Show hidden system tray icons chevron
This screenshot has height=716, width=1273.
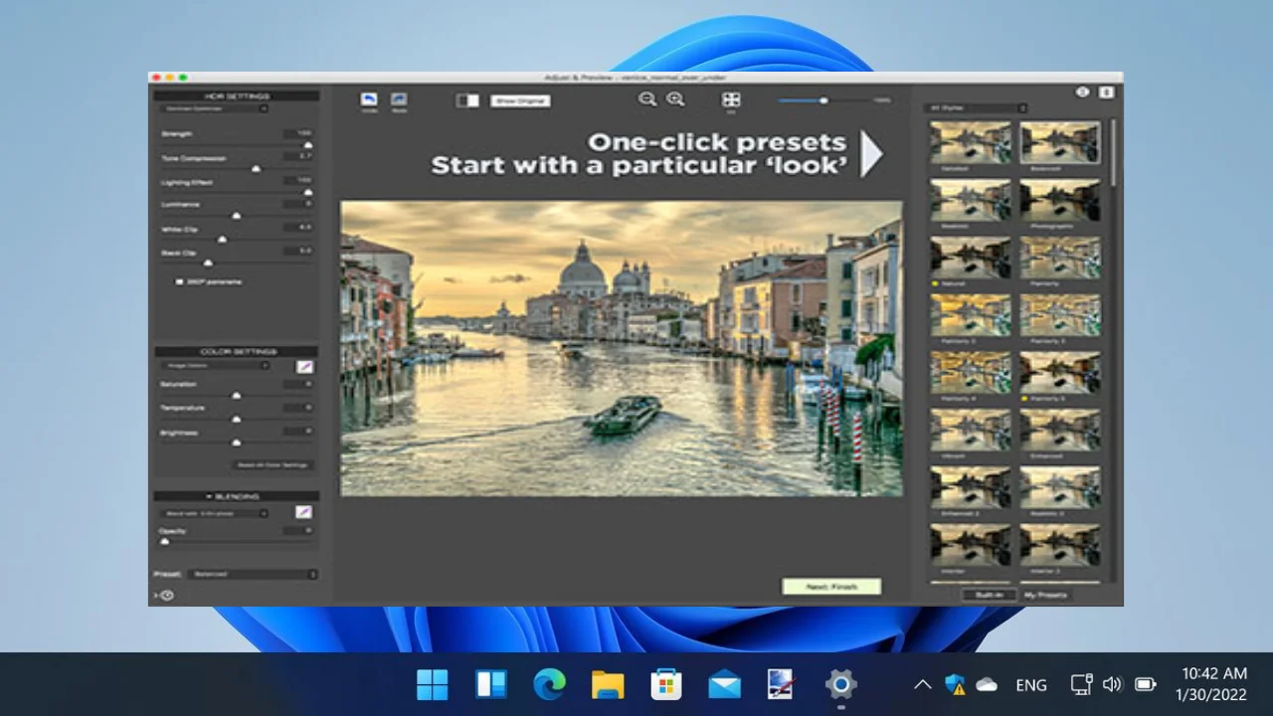(x=922, y=684)
